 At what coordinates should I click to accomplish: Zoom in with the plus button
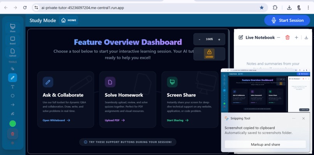pos(219,39)
